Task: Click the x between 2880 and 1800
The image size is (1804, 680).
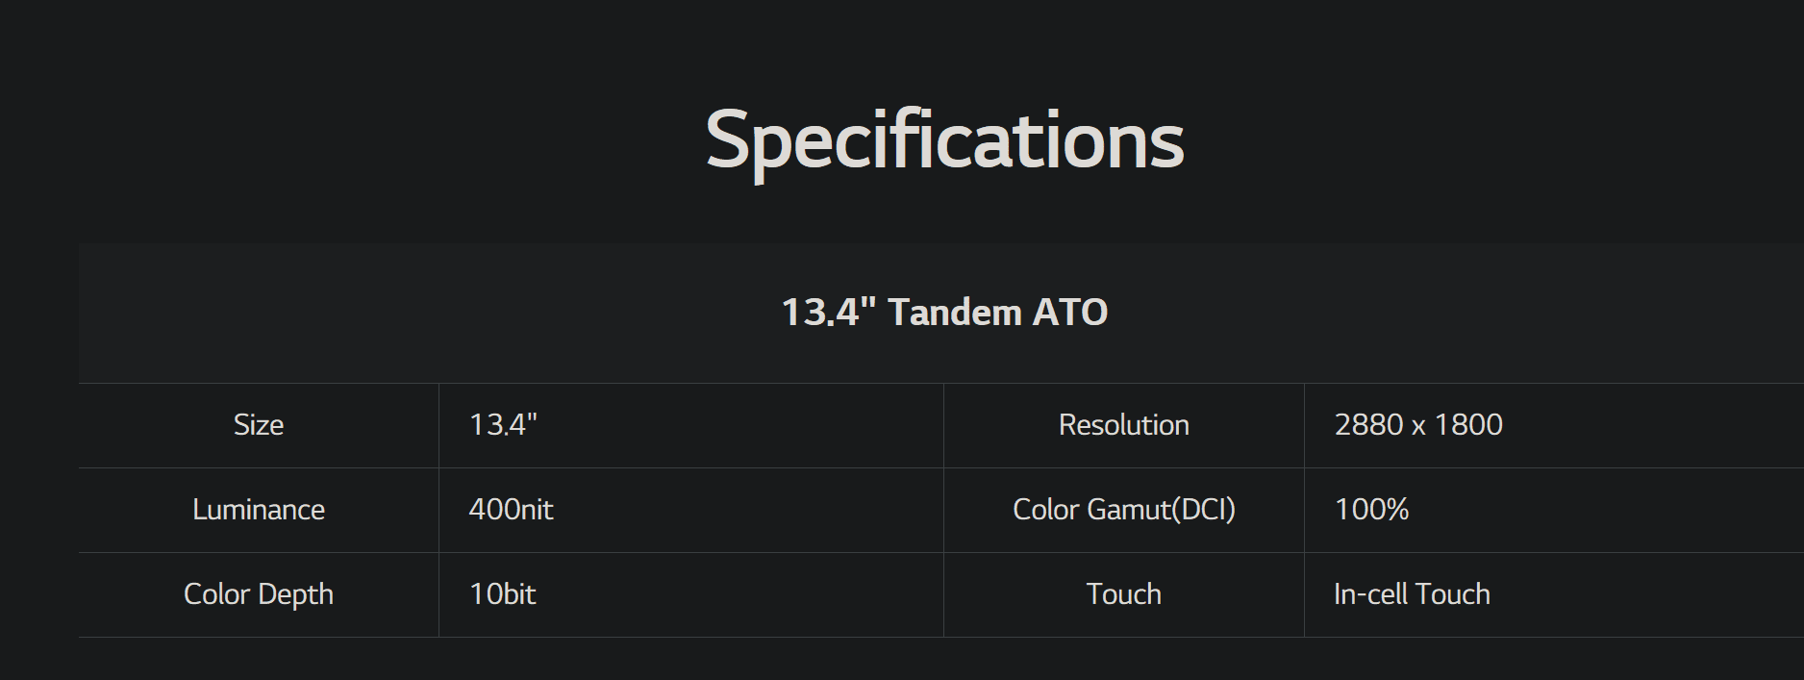Action: [x=1418, y=426]
